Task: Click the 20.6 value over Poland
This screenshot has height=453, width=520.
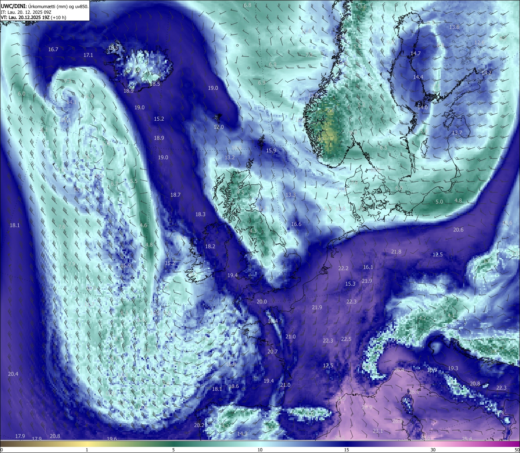Action: (458, 230)
